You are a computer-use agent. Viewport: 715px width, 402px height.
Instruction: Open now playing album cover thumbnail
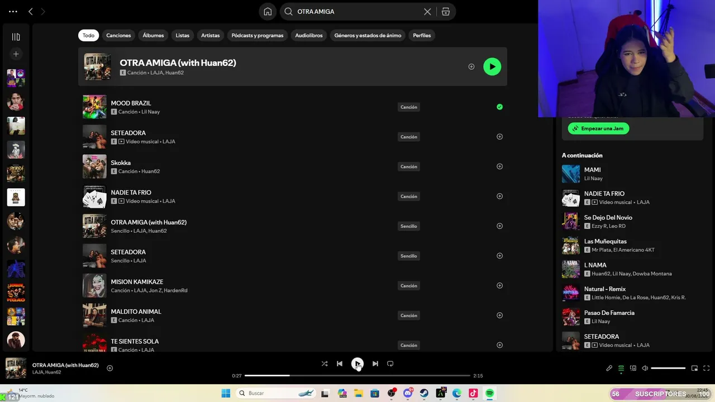coord(16,368)
